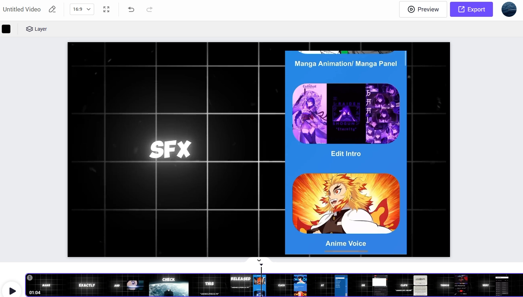Collapse the timeline with chevron handle
Viewport: 523px width, 297px height.
click(259, 260)
